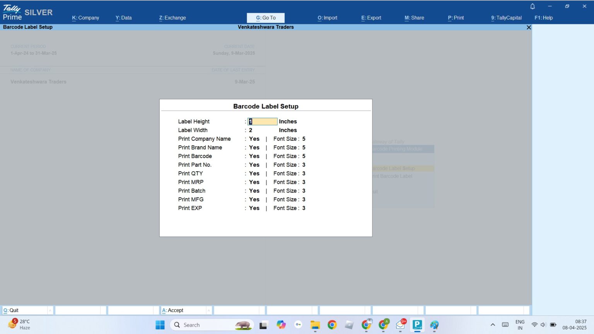Open the Company menu
The height and width of the screenshot is (334, 594).
(x=85, y=18)
